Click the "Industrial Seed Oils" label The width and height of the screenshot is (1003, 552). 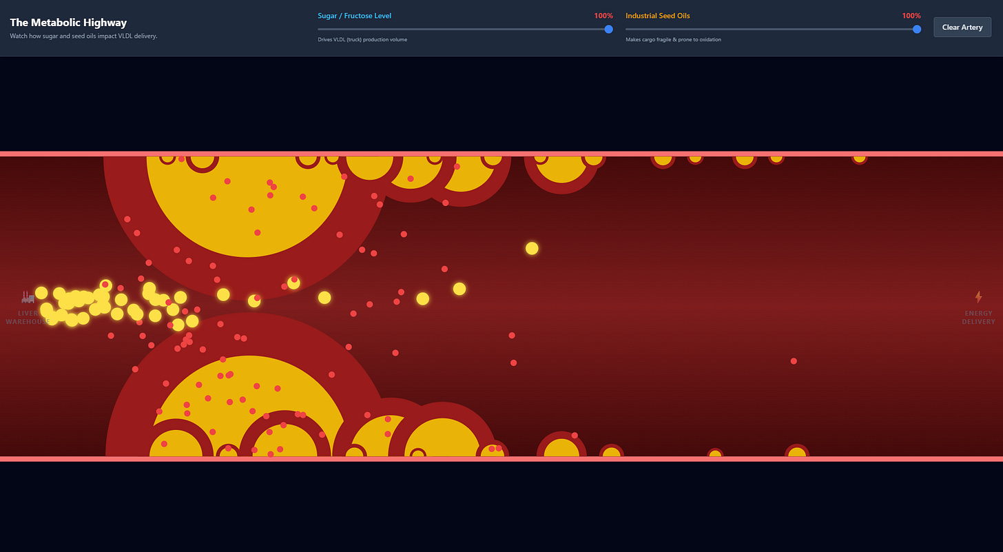tap(658, 16)
